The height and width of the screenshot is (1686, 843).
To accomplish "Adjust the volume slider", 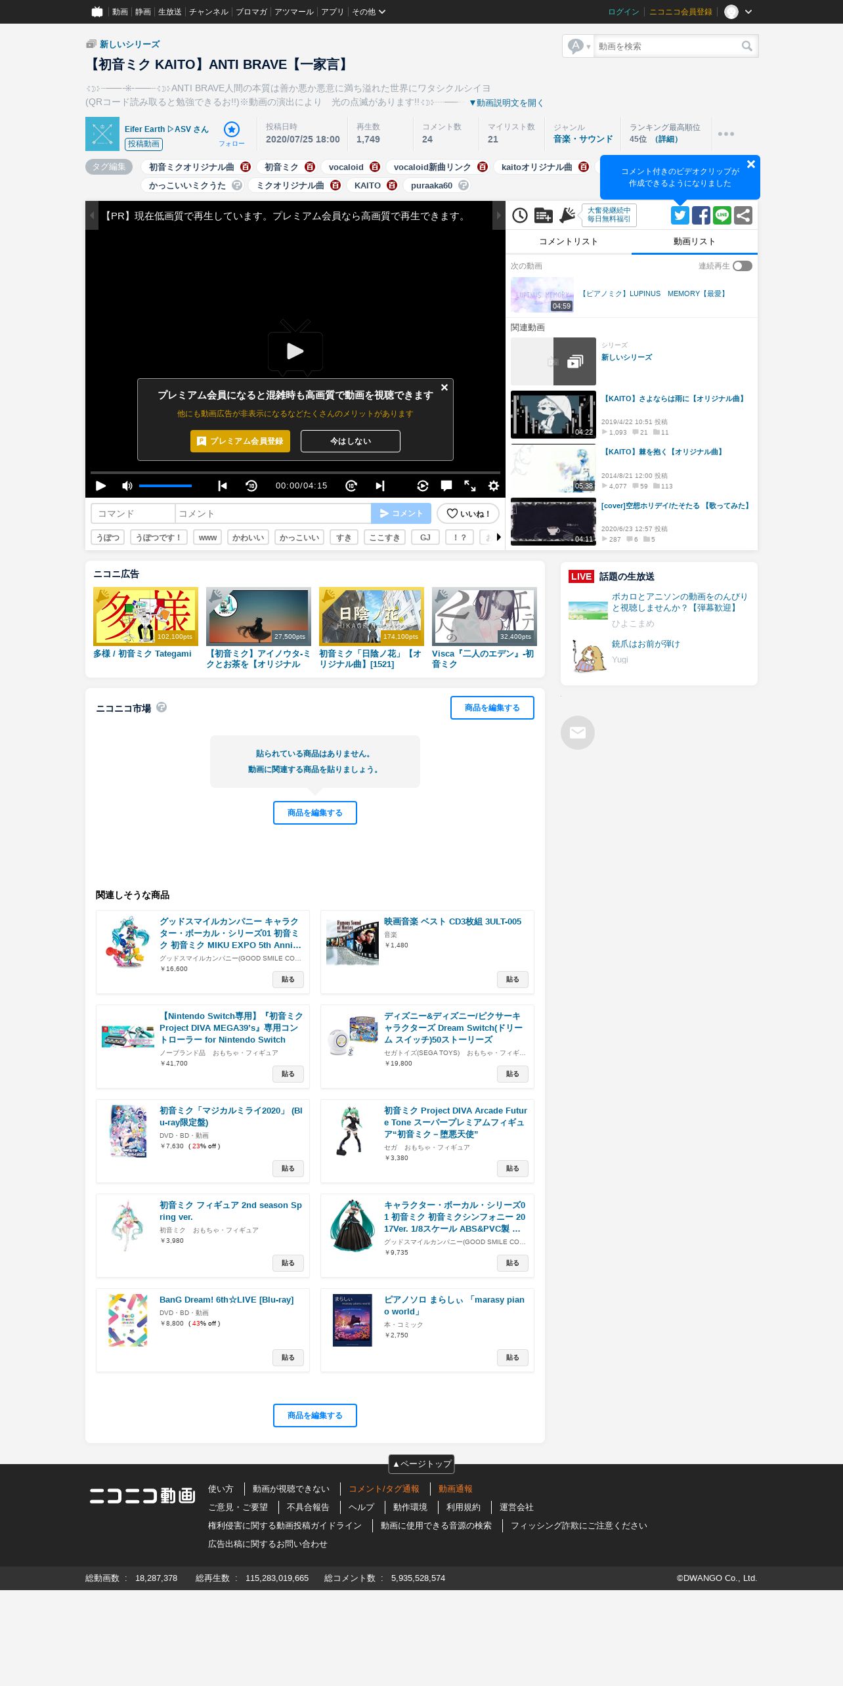I will click(x=165, y=486).
